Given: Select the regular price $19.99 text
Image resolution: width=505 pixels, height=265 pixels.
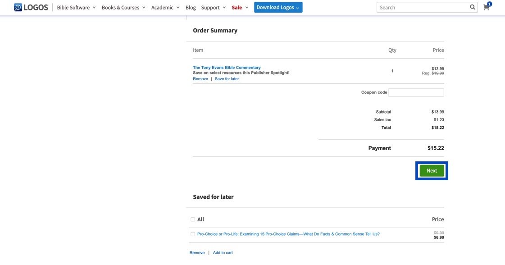Looking at the screenshot, I should tap(438, 73).
